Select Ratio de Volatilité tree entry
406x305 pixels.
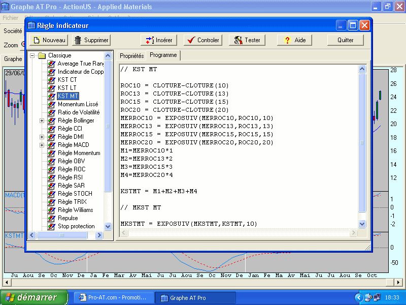(x=79, y=112)
